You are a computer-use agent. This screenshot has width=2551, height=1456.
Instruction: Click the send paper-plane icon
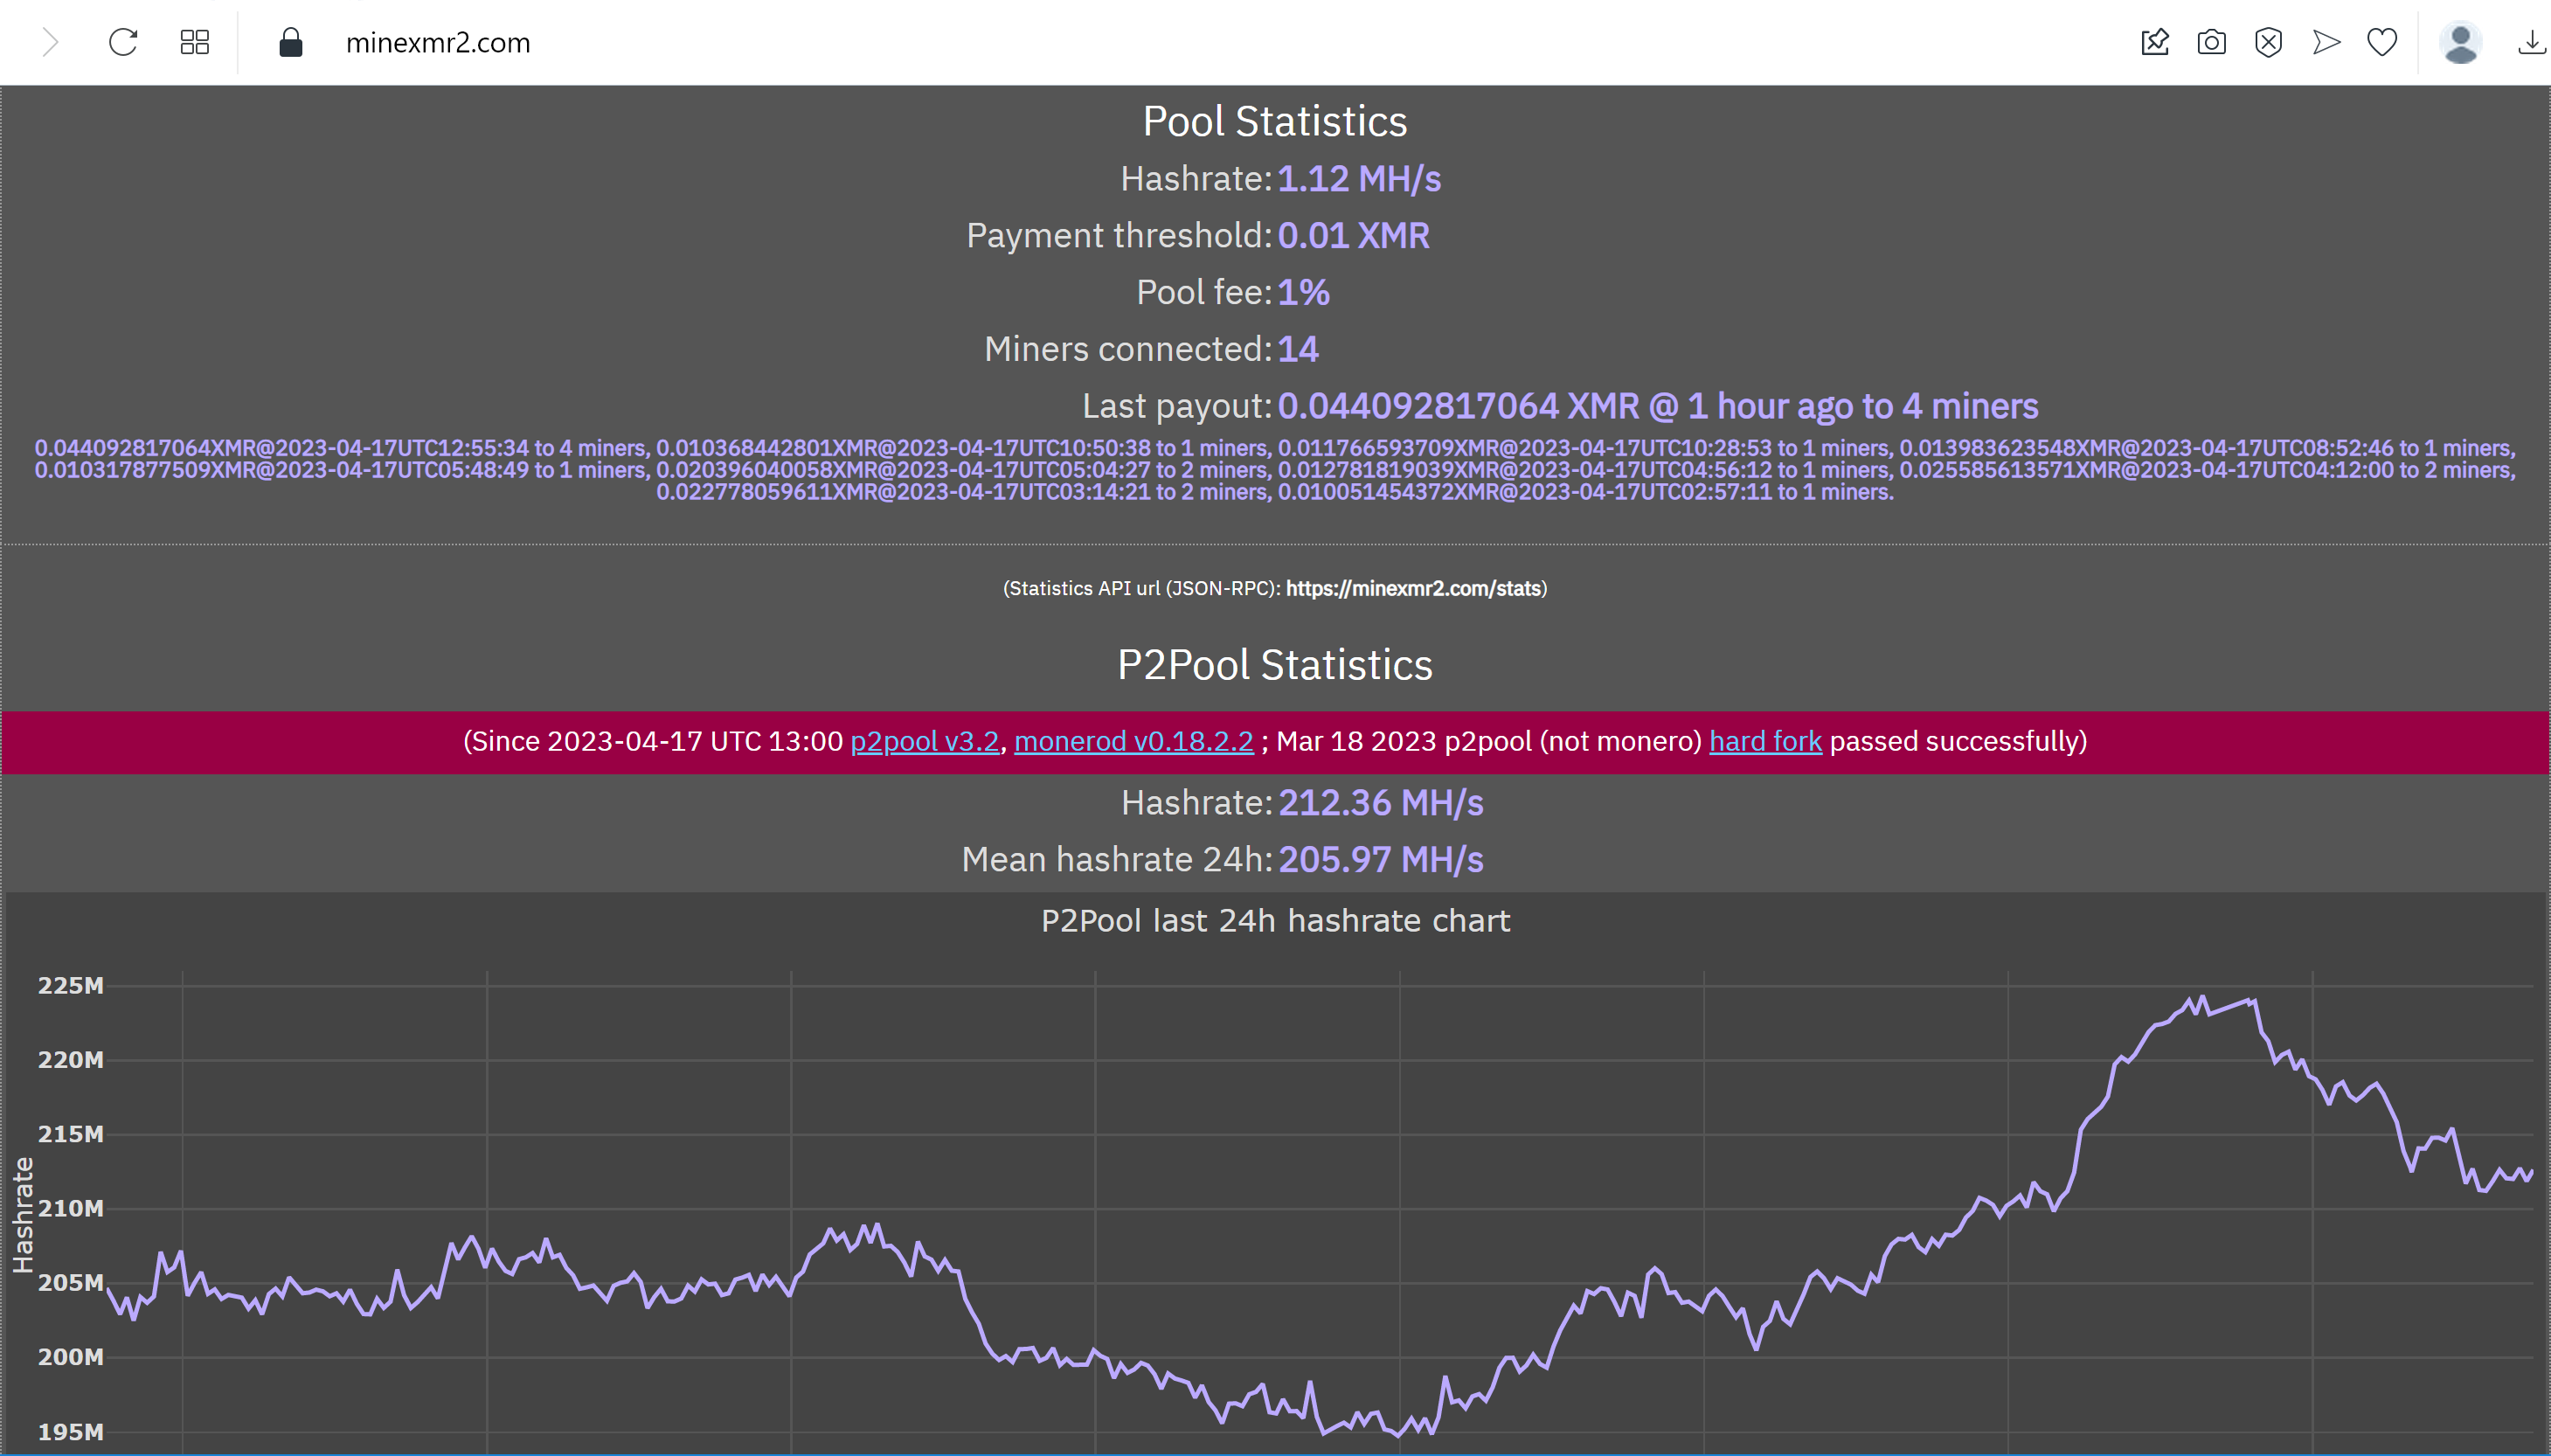tap(2326, 42)
